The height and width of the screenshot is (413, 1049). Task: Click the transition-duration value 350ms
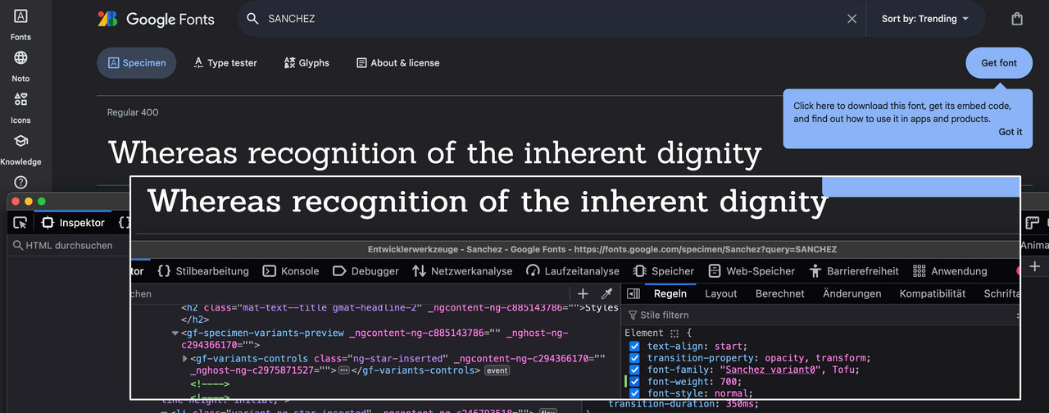coord(738,402)
